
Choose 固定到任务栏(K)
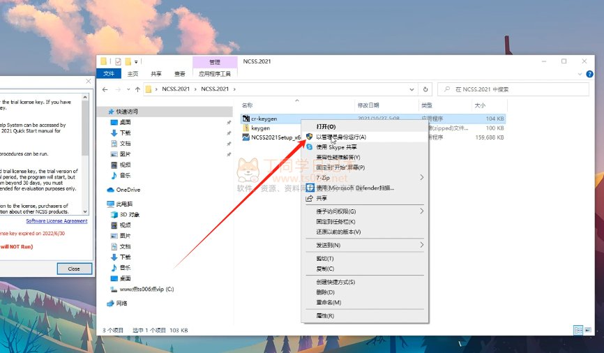364,222
